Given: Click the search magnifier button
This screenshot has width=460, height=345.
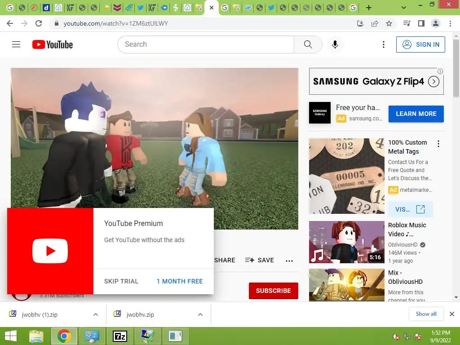Looking at the screenshot, I should (308, 44).
